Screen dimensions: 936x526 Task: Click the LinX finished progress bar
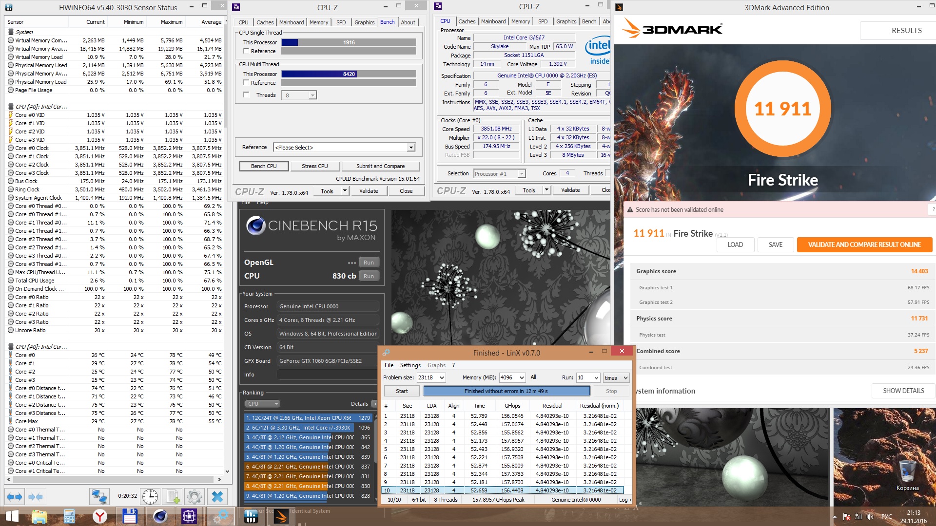(x=506, y=391)
